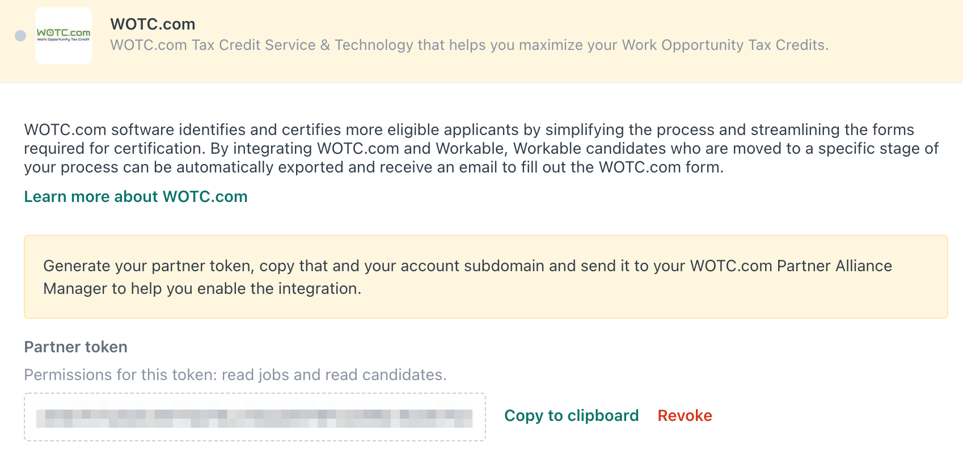This screenshot has height=455, width=963.
Task: Select the blurred token value
Action: 254,418
